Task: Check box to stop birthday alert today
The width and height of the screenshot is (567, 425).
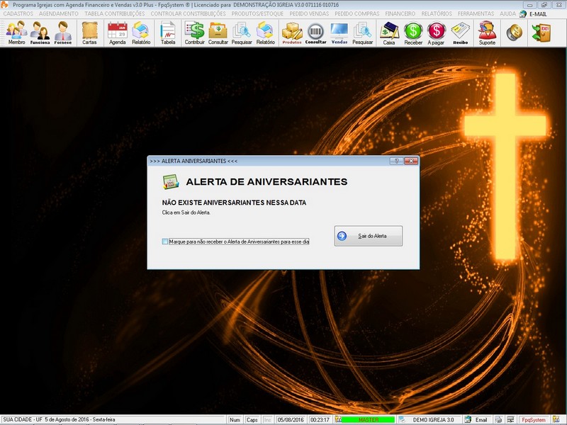Action: click(165, 242)
